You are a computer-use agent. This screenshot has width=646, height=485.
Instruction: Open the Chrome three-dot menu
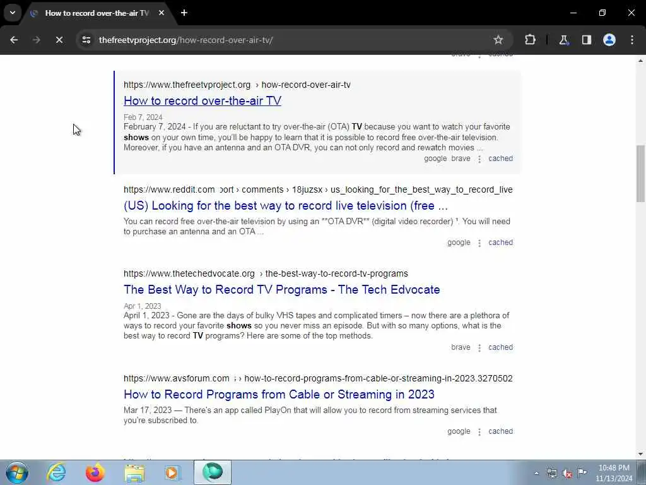[632, 40]
